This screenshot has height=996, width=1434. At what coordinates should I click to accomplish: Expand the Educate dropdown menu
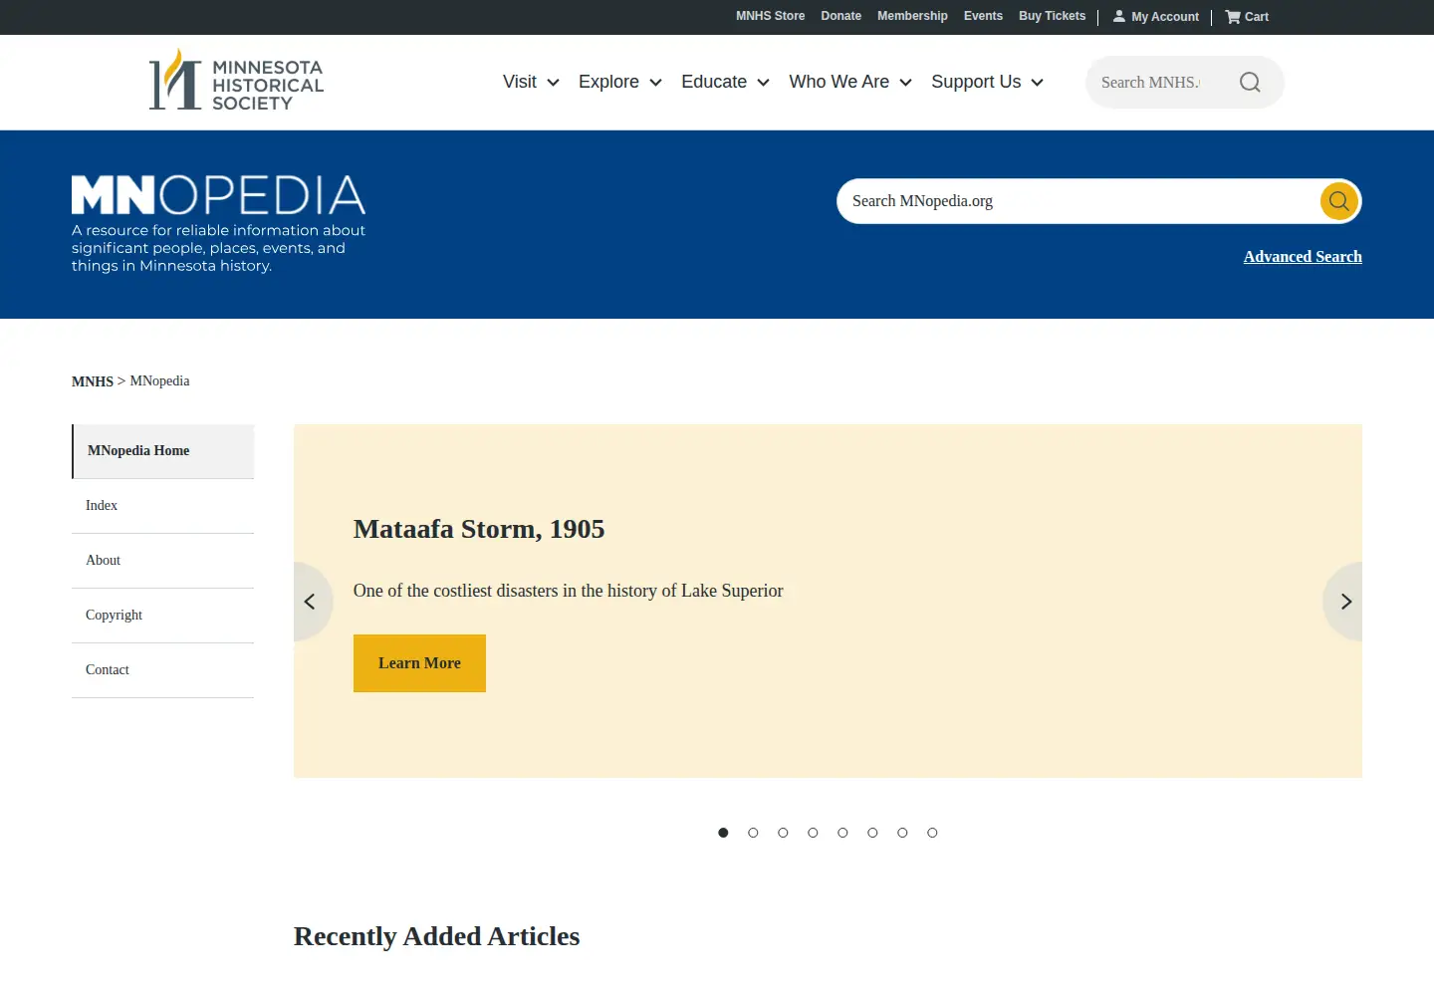click(725, 82)
